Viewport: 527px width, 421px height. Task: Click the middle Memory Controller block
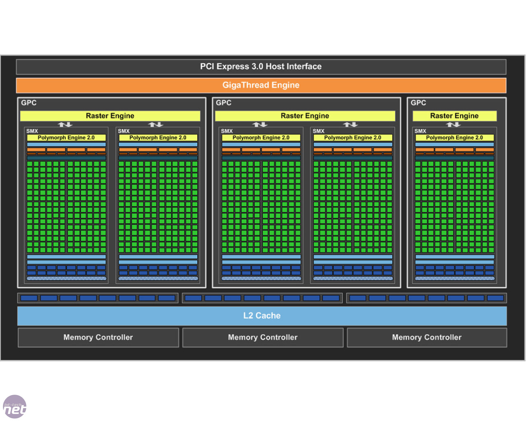[x=263, y=338]
